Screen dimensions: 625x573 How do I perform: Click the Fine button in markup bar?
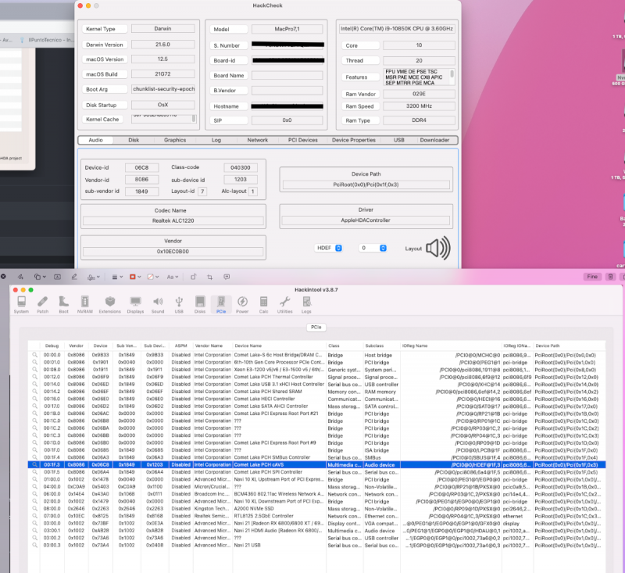click(592, 276)
